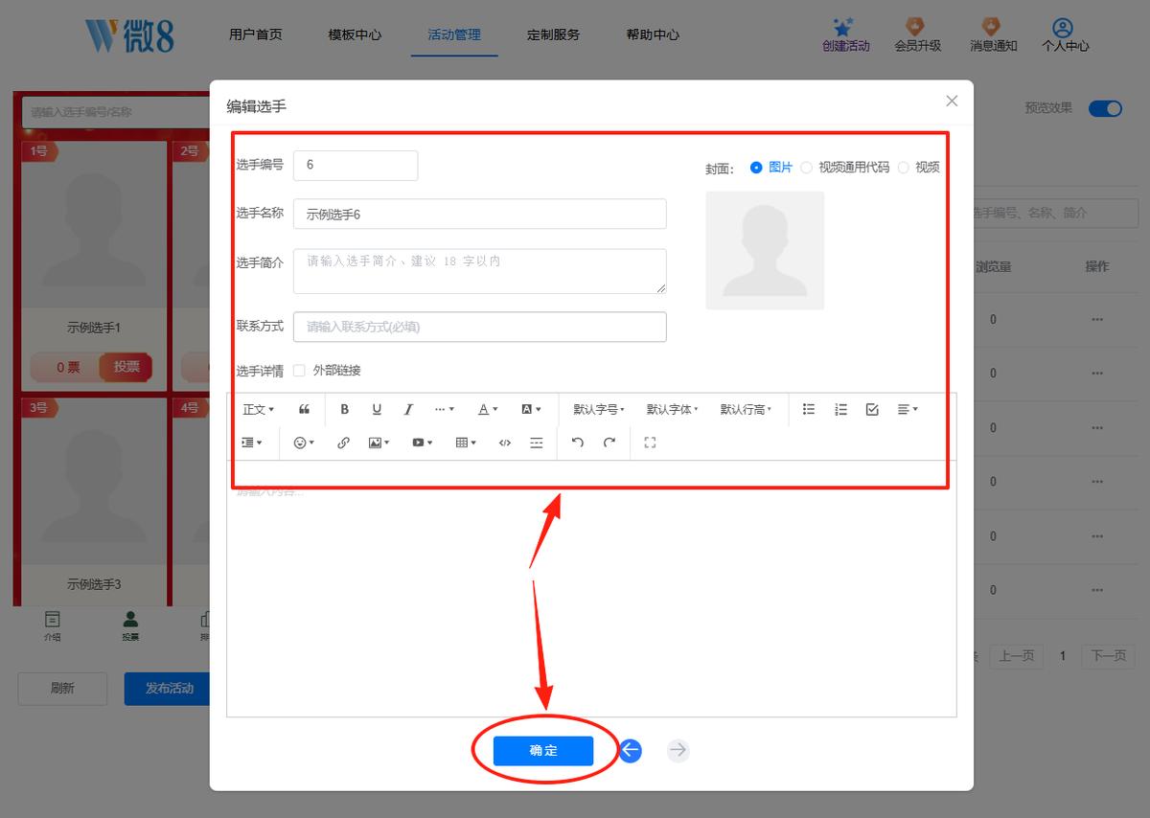Click the 确定 confirm button

point(543,750)
